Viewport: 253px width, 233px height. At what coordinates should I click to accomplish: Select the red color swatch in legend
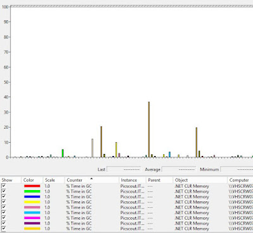(x=32, y=186)
